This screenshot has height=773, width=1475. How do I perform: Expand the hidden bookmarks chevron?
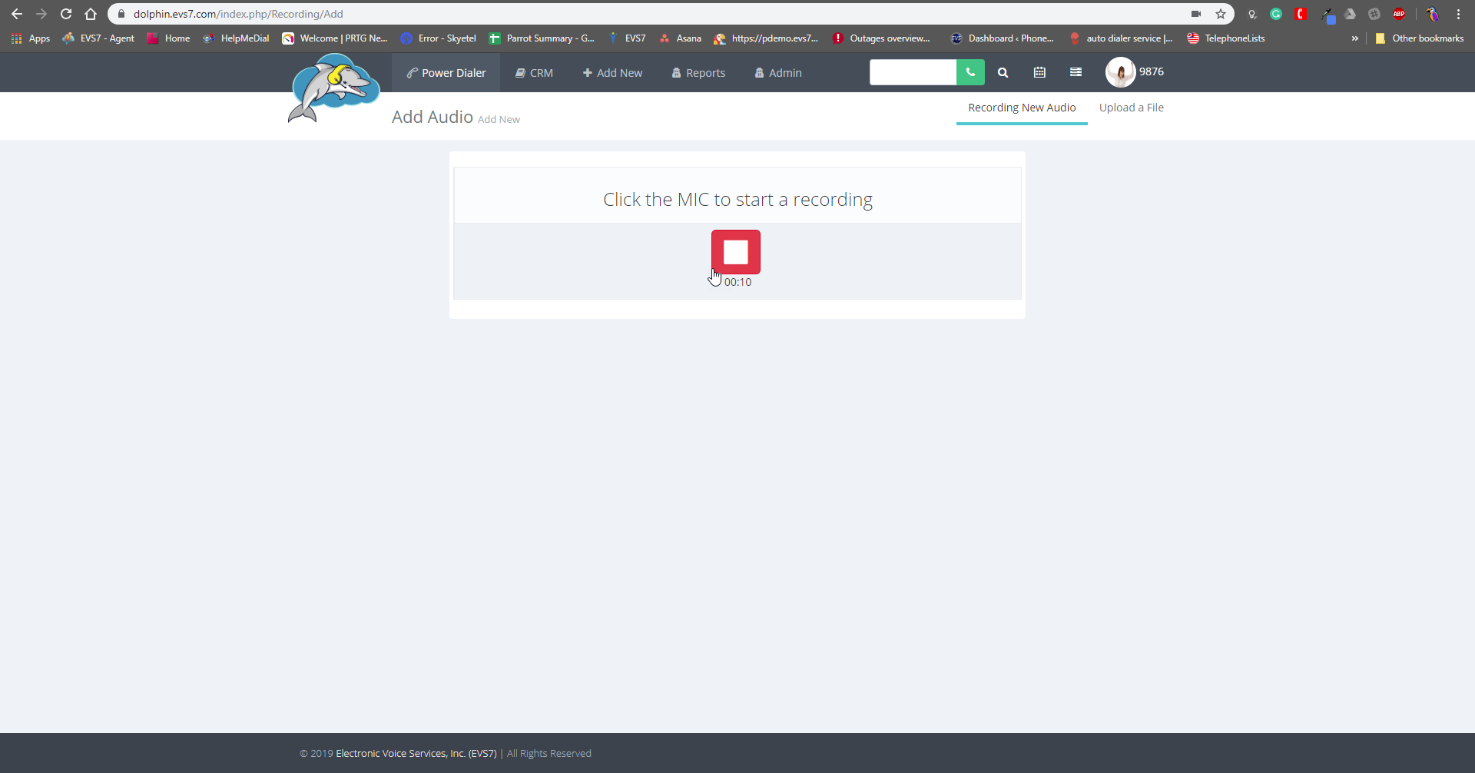coord(1355,38)
